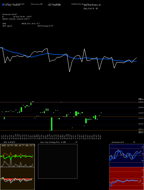Click the 66.69 value on the Stochastics line
Image resolution: width=144 pixels, height=190 pixels.
[140, 152]
